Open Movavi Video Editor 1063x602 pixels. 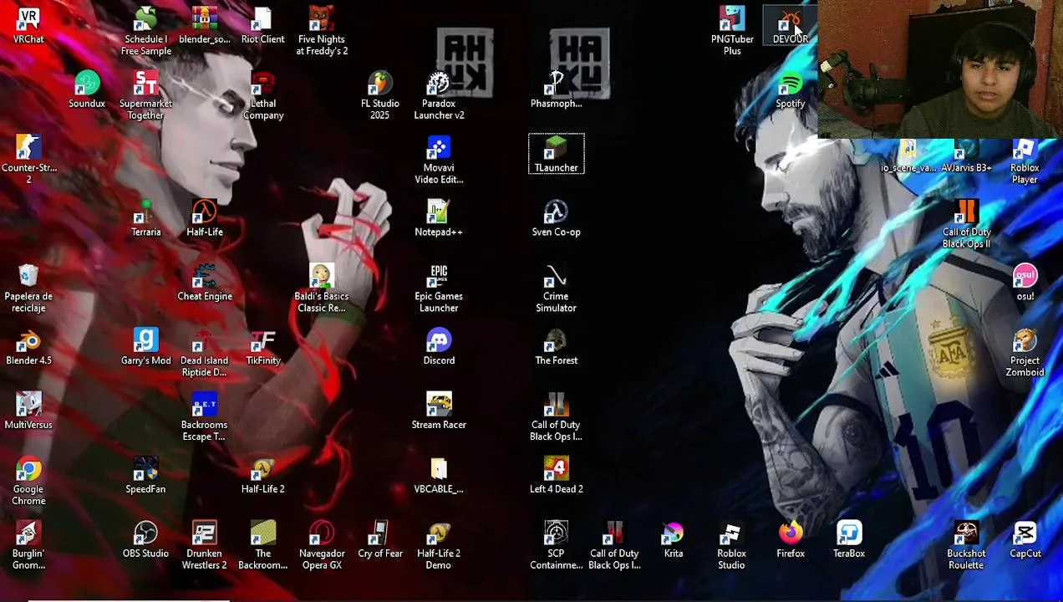coord(439,161)
